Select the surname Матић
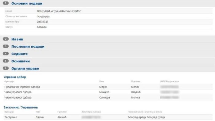215x121 pixels. tap(135, 87)
